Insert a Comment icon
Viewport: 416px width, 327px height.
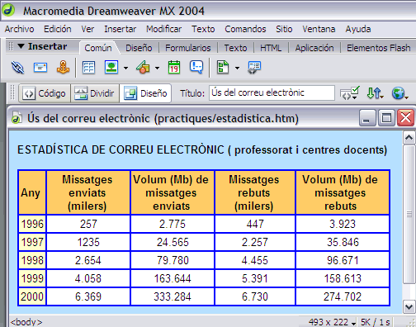(196, 67)
